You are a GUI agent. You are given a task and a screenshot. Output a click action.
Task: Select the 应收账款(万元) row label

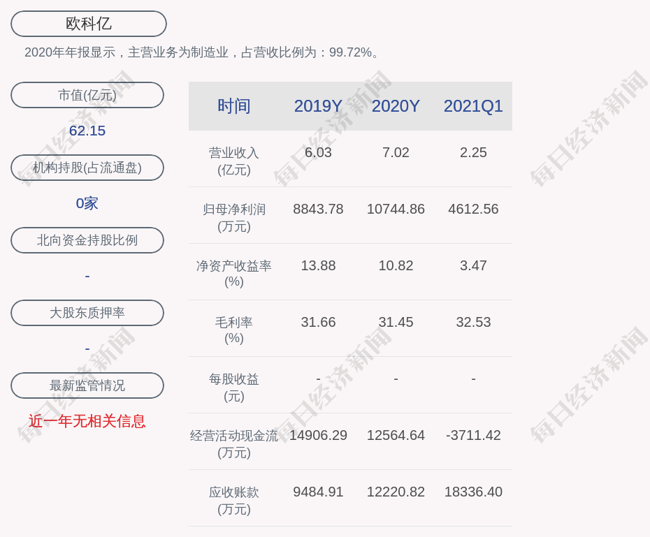[x=234, y=501]
